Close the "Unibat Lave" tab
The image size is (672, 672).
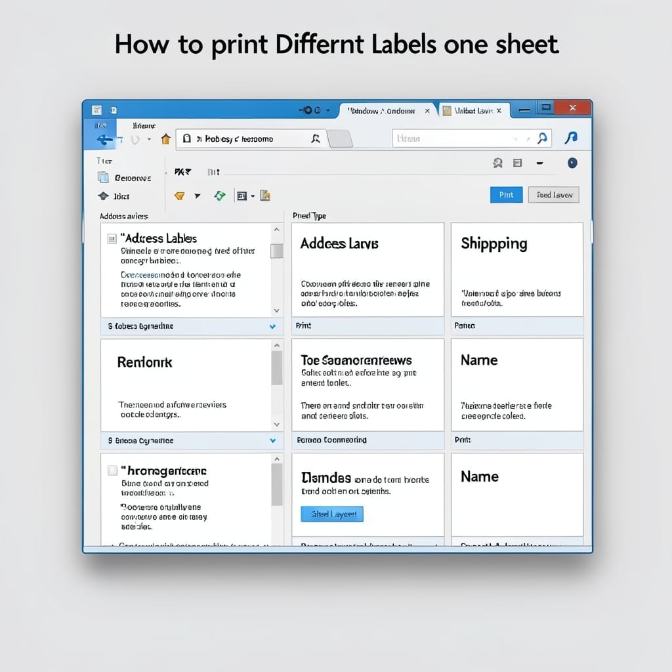click(x=499, y=110)
